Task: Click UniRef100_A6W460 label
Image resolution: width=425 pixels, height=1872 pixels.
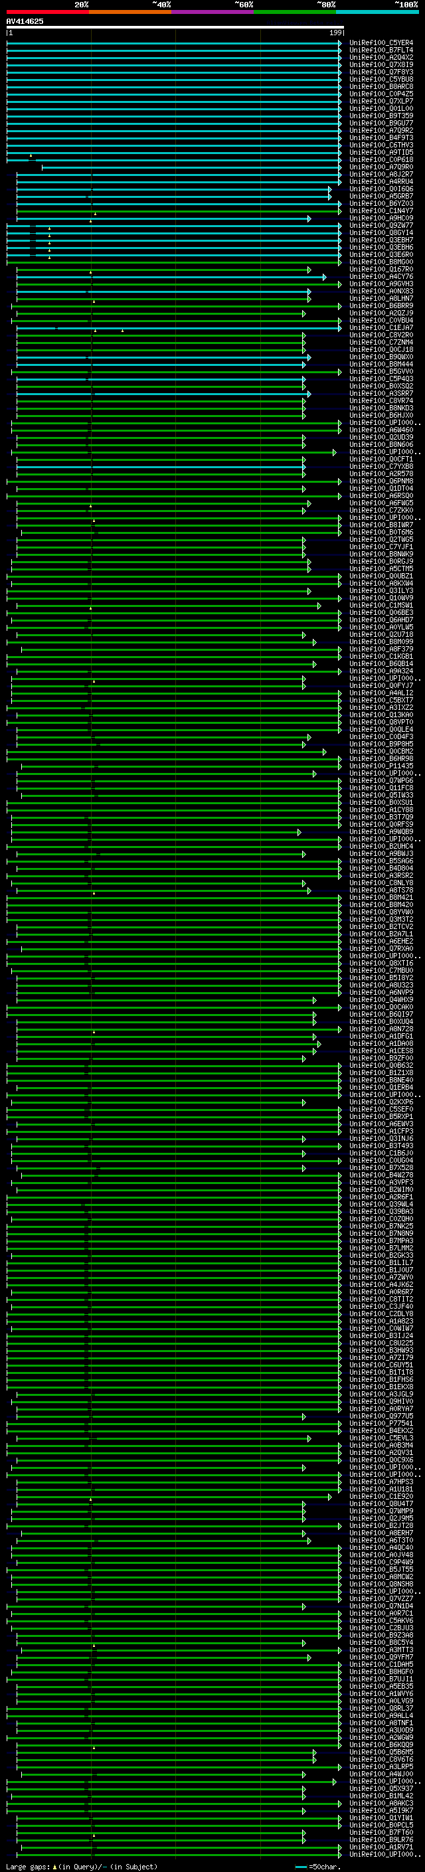Action: [x=381, y=430]
